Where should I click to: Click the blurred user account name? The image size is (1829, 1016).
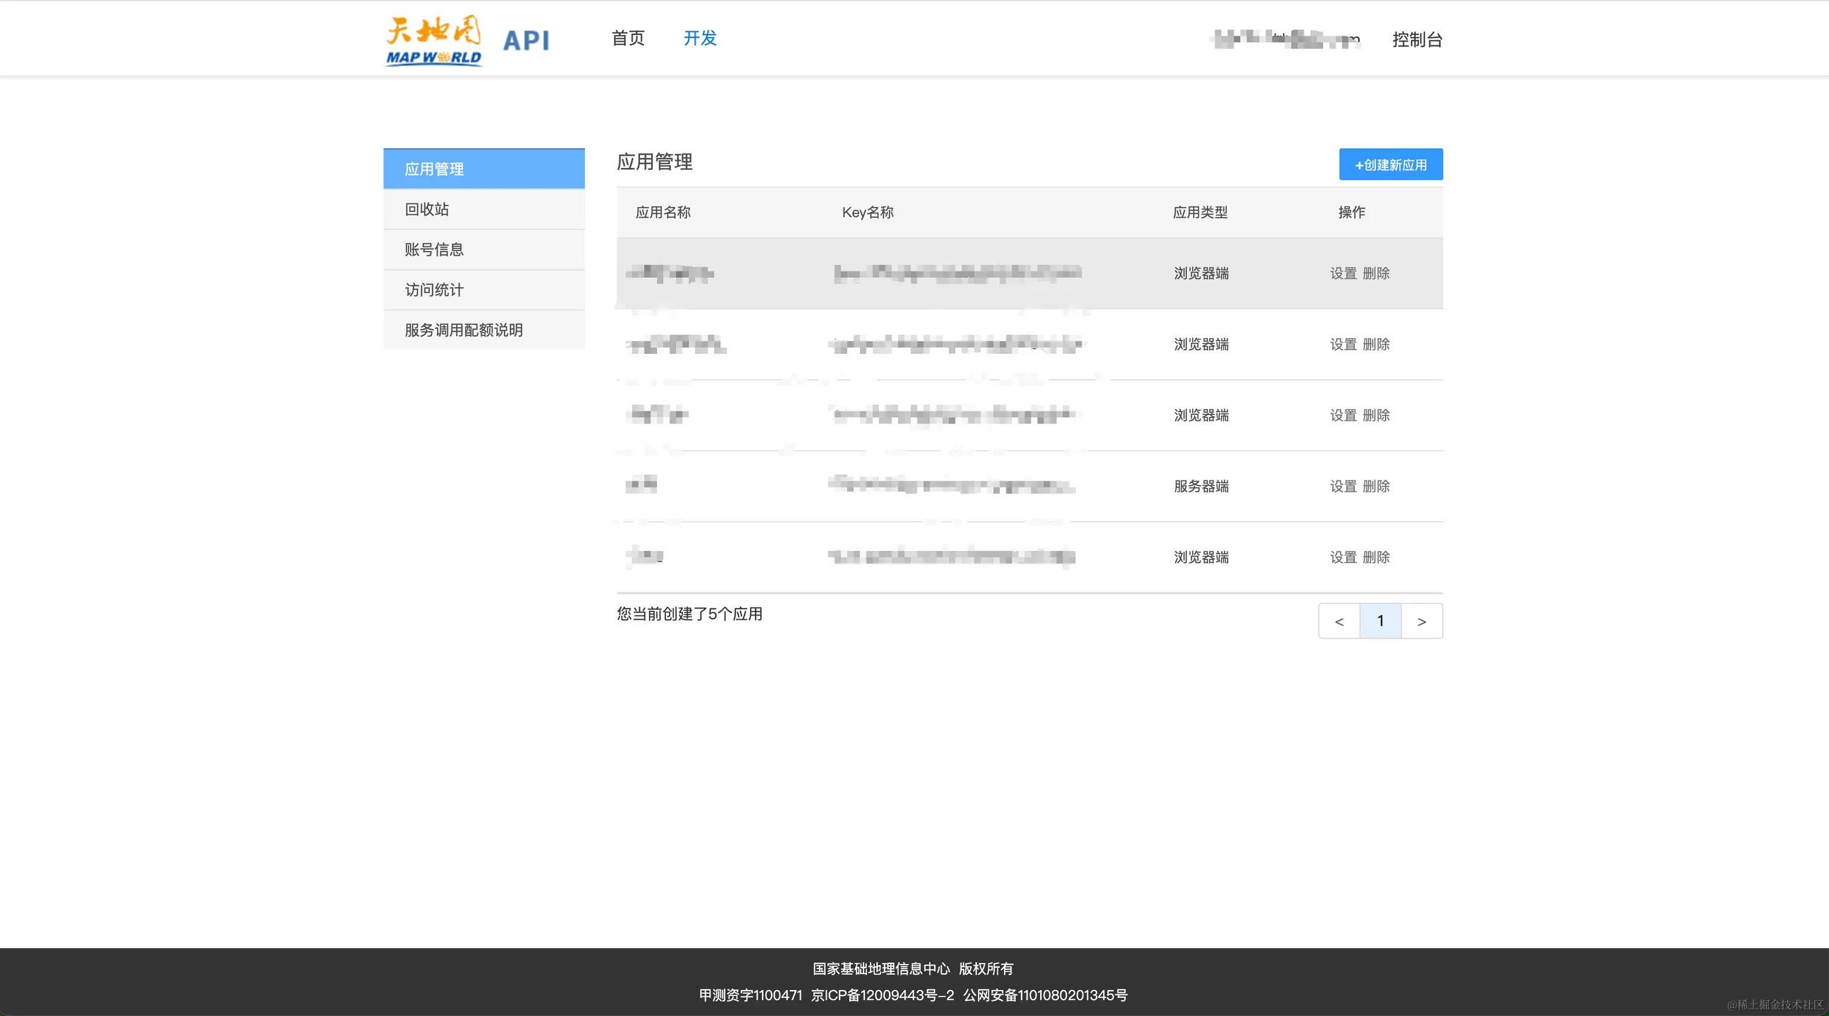click(x=1286, y=39)
